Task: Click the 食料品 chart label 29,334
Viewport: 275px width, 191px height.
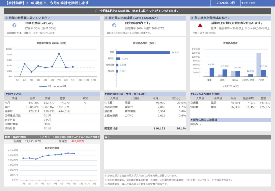Action: (238, 67)
